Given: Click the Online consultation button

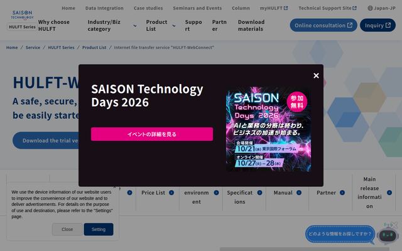Looking at the screenshot, I should coord(323,25).
